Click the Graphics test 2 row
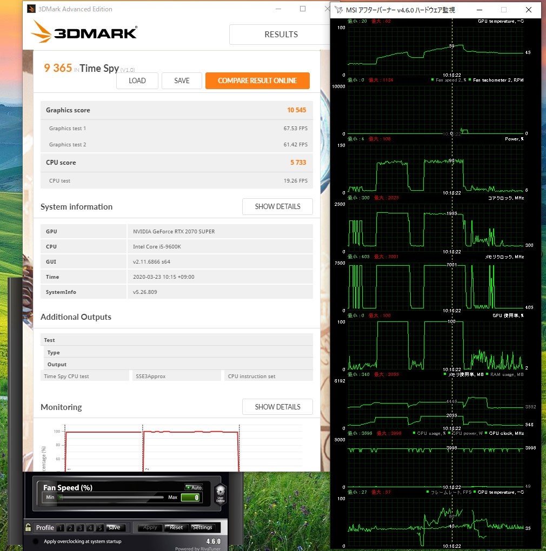 [x=177, y=144]
